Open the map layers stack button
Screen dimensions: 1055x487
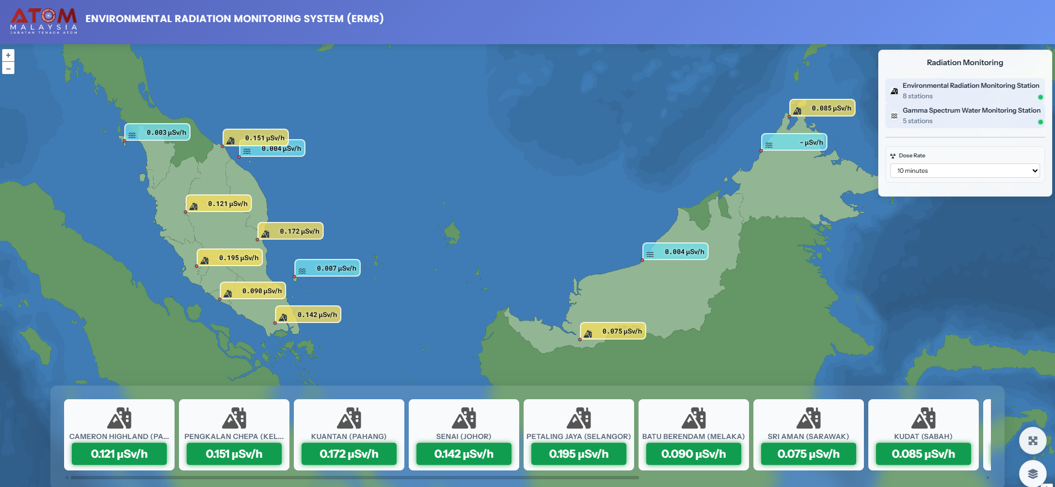click(x=1032, y=473)
